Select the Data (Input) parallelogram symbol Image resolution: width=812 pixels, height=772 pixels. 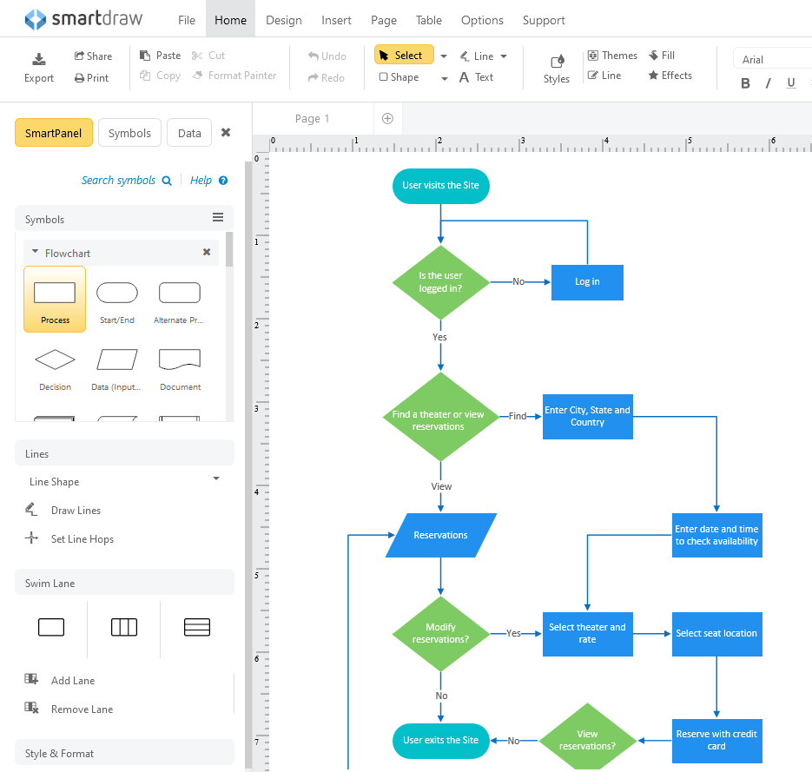point(116,369)
